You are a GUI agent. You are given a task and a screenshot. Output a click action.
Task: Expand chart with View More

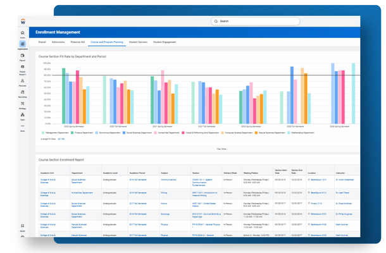point(222,149)
